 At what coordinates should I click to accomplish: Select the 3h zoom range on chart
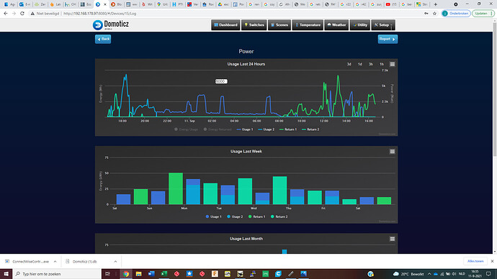[370, 64]
